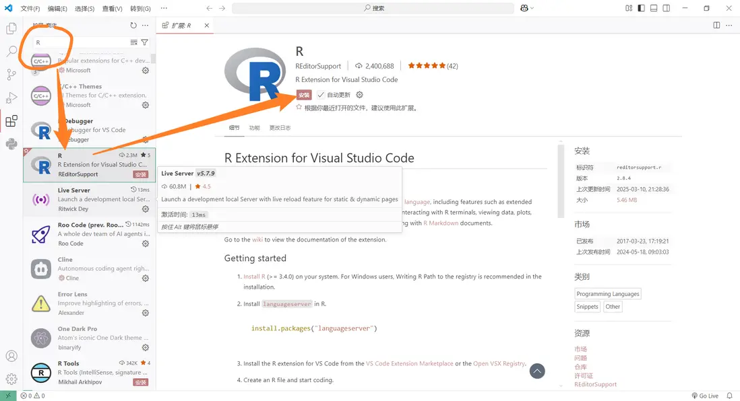Viewport: 740px width, 401px height.
Task: Switch to the Features (功能) tab
Action: point(254,128)
